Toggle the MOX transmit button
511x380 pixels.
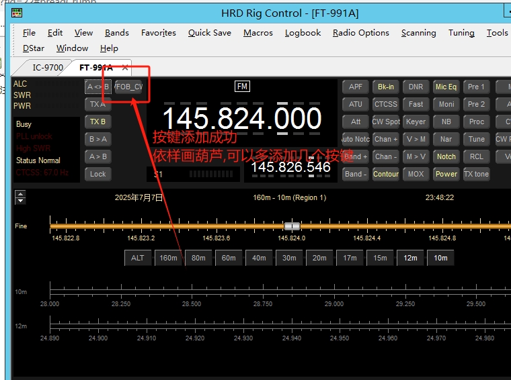416,174
